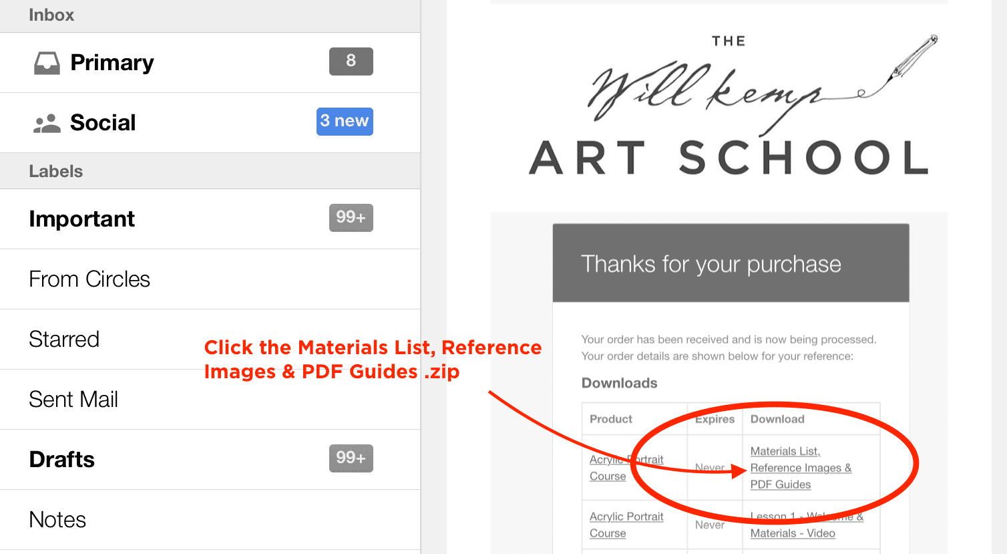This screenshot has height=554, width=1007.
Task: Collapse the Labels section header
Action: tap(55, 170)
